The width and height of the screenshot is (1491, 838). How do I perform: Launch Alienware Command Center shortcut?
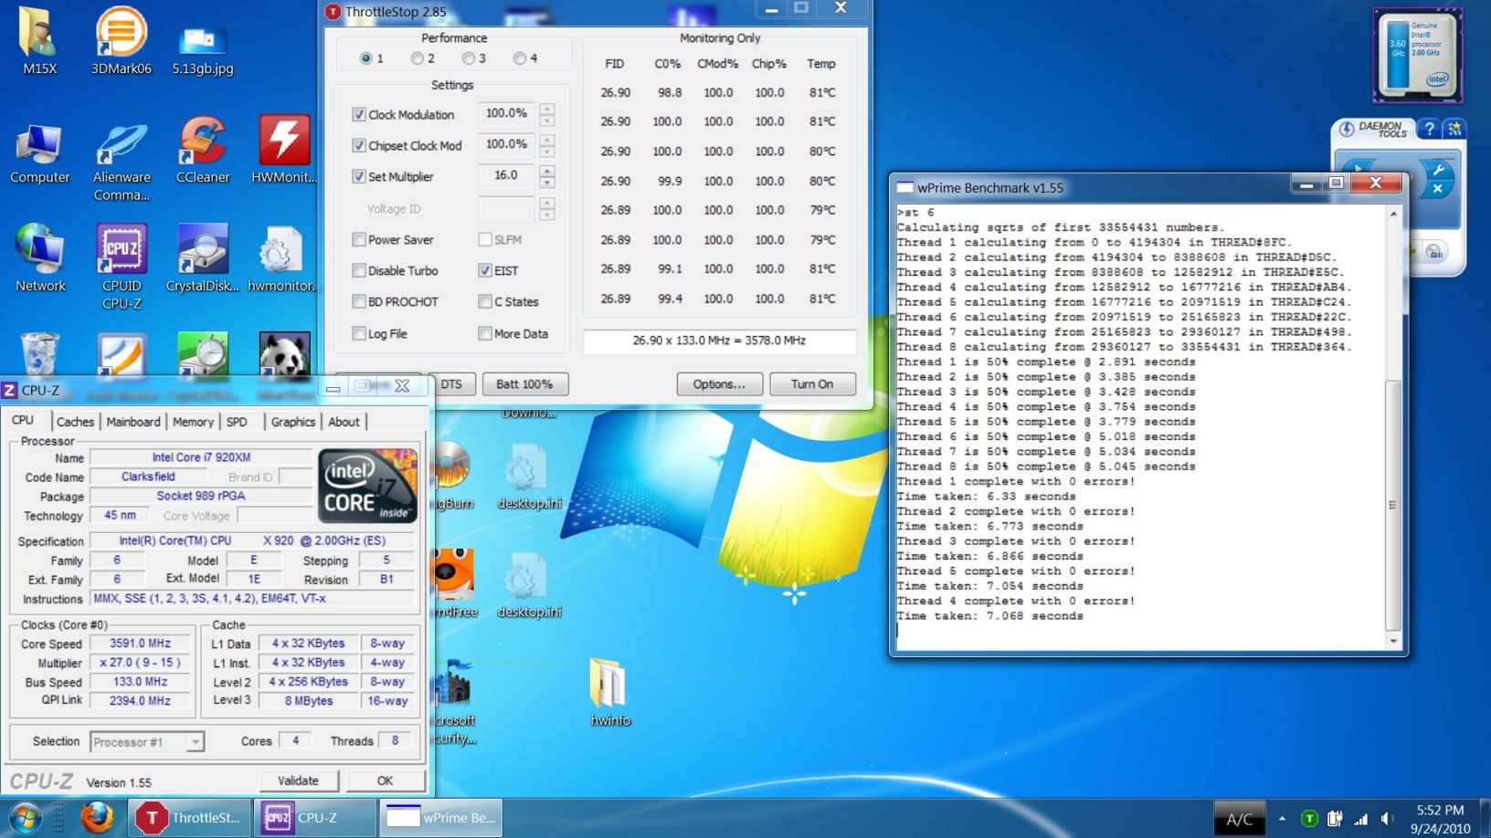click(x=122, y=160)
